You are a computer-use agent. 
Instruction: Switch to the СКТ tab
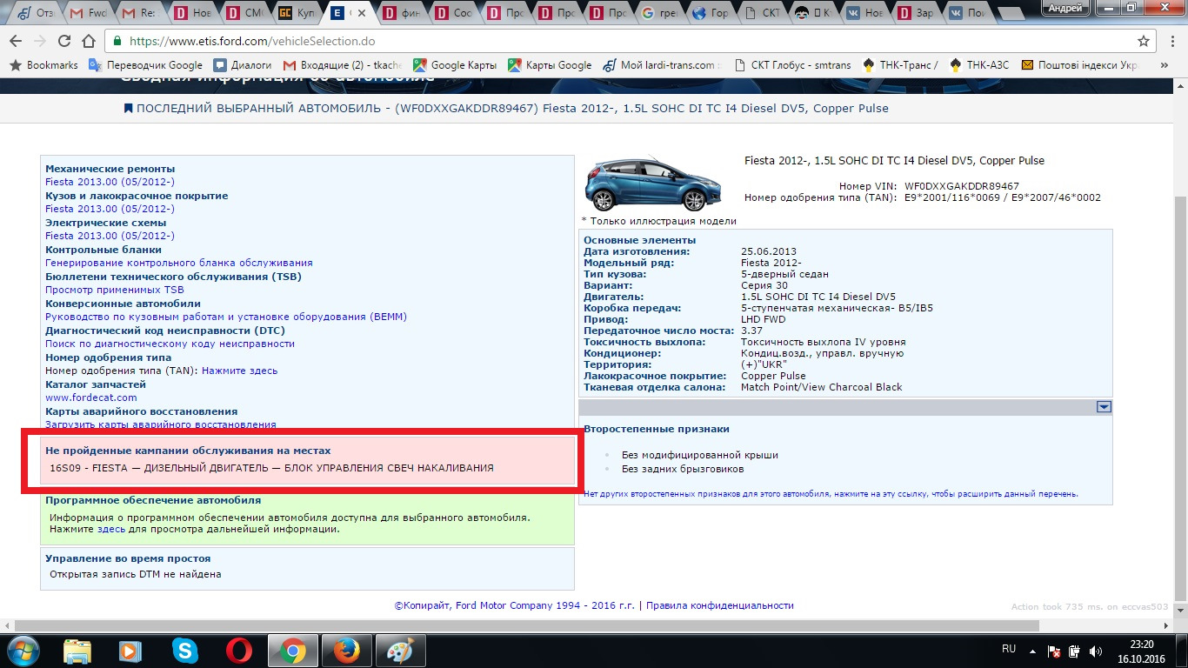[765, 13]
